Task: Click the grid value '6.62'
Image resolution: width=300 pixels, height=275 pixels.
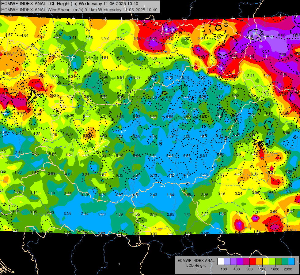Action: point(153,117)
